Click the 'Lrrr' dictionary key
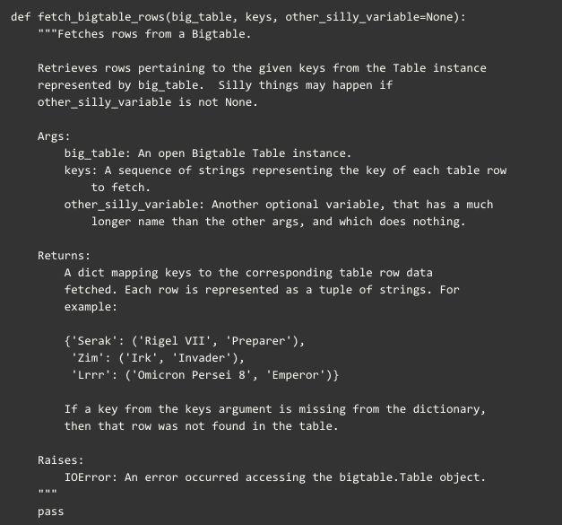562x525 pixels. pyautogui.click(x=91, y=375)
